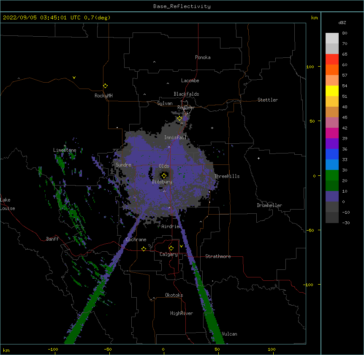Click the Banff town label
Viewport: 364px width, 355px height.
click(52, 239)
